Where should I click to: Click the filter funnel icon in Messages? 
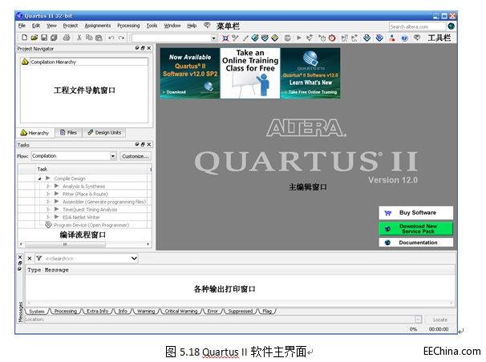click(x=38, y=259)
